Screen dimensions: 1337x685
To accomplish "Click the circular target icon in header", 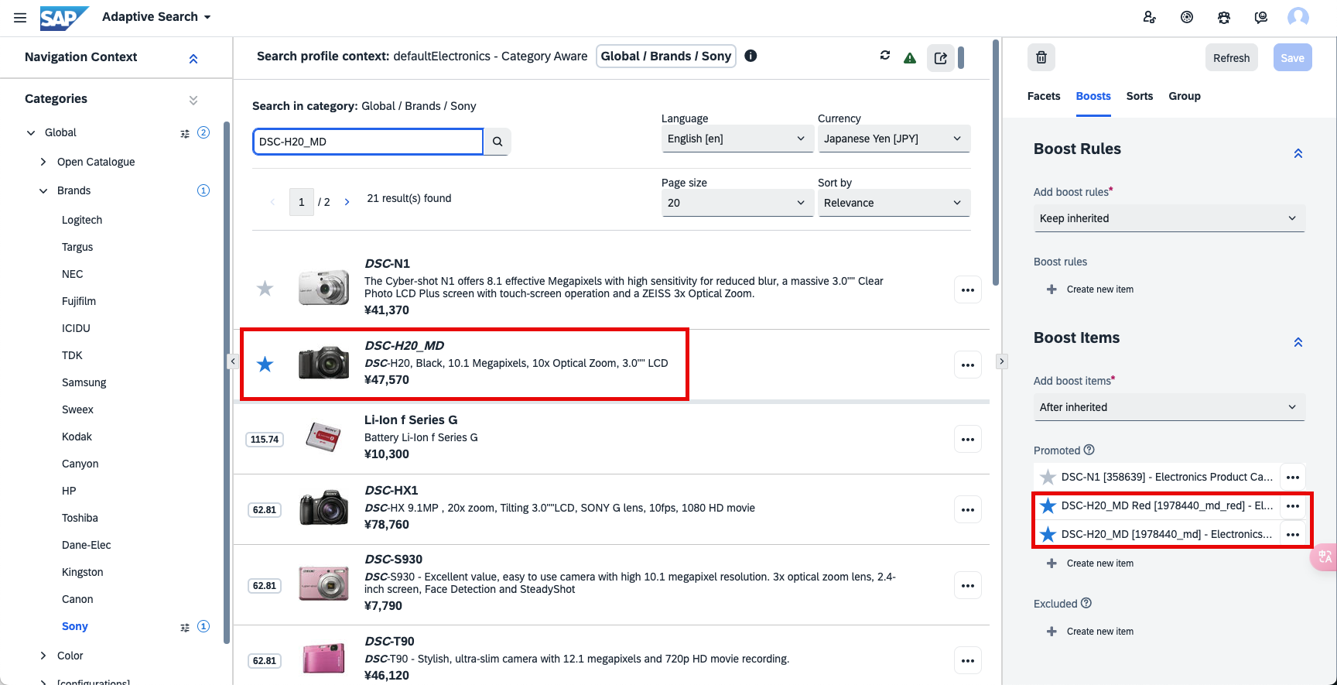I will 1187,17.
